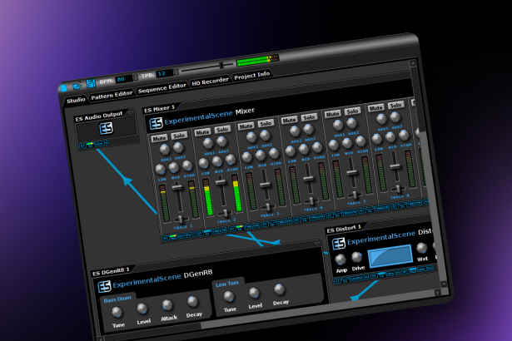Switch to the Studio tab
This screenshot has width=512, height=341.
click(x=76, y=100)
